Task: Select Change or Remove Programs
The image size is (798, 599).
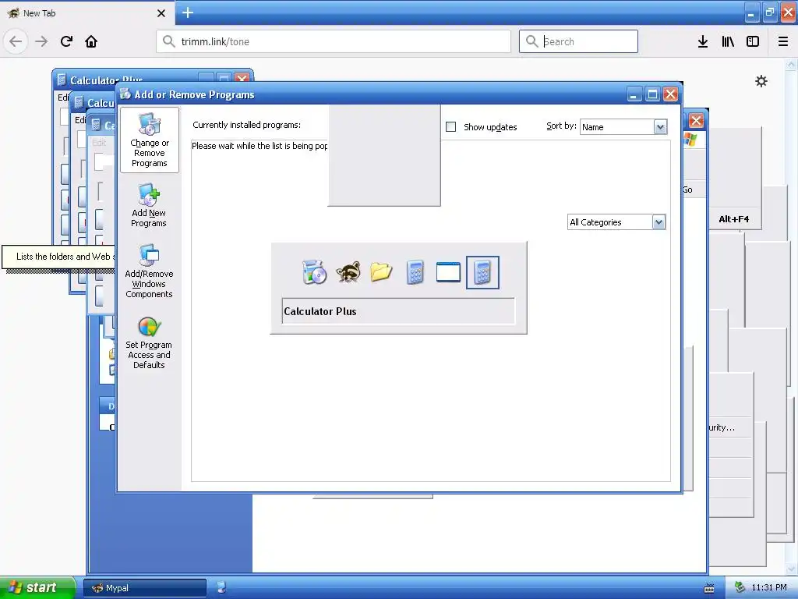Action: pyautogui.click(x=149, y=140)
